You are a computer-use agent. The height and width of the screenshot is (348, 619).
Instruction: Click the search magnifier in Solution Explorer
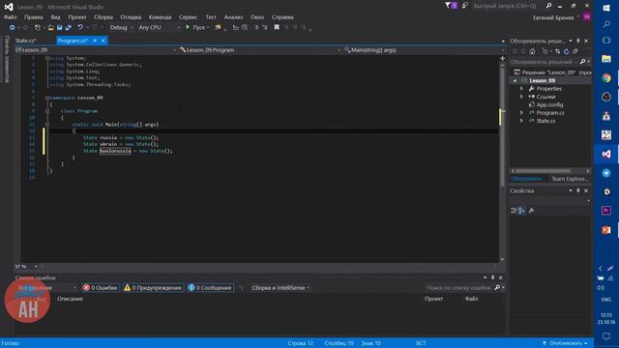tap(582, 62)
